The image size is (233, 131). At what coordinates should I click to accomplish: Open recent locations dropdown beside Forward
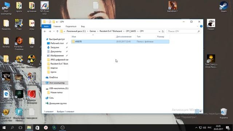click(x=54, y=31)
